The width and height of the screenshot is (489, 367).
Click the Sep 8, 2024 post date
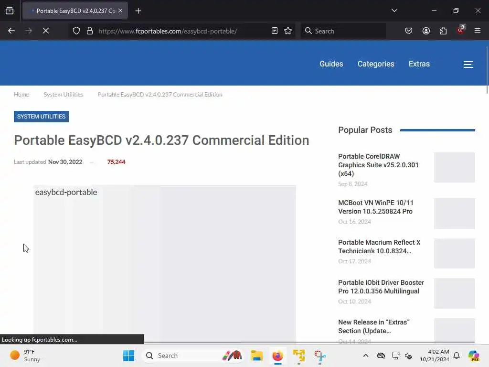pyautogui.click(x=353, y=184)
